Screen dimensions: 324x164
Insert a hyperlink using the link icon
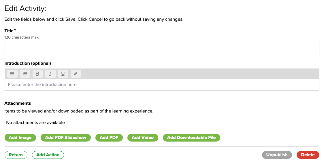tap(76, 74)
